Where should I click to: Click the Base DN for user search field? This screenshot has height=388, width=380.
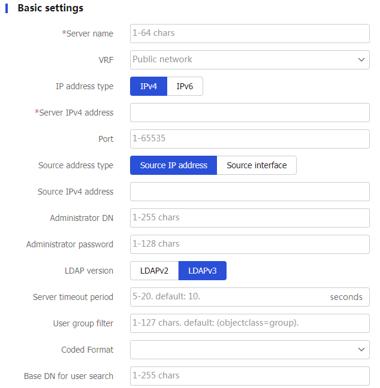tap(250, 376)
